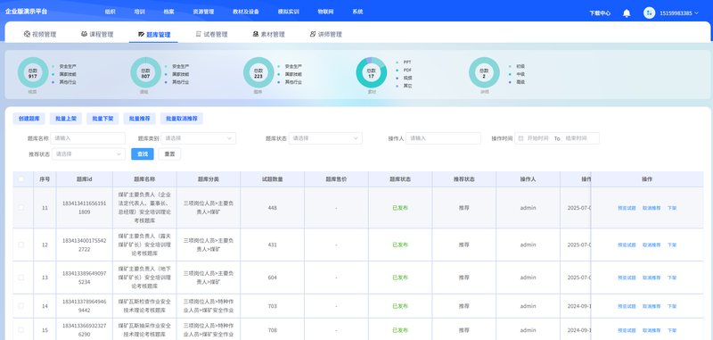Click the 重置 reset button

click(169, 154)
